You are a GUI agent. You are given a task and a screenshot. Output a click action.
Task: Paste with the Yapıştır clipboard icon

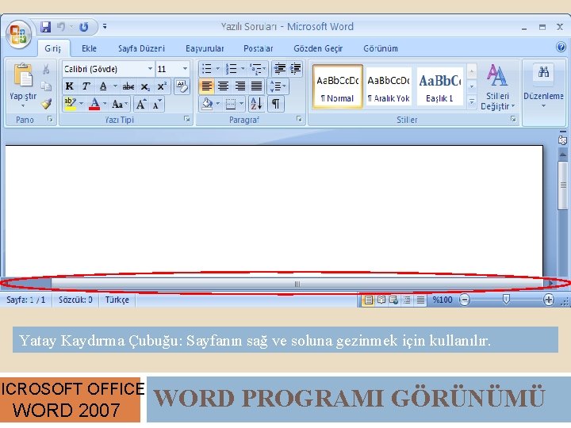[x=23, y=76]
